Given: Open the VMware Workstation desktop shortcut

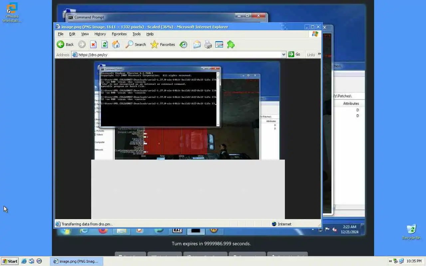Looking at the screenshot, I should (12, 13).
